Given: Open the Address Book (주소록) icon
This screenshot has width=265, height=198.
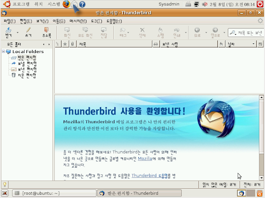Looking at the screenshot, I should tap(47, 30).
